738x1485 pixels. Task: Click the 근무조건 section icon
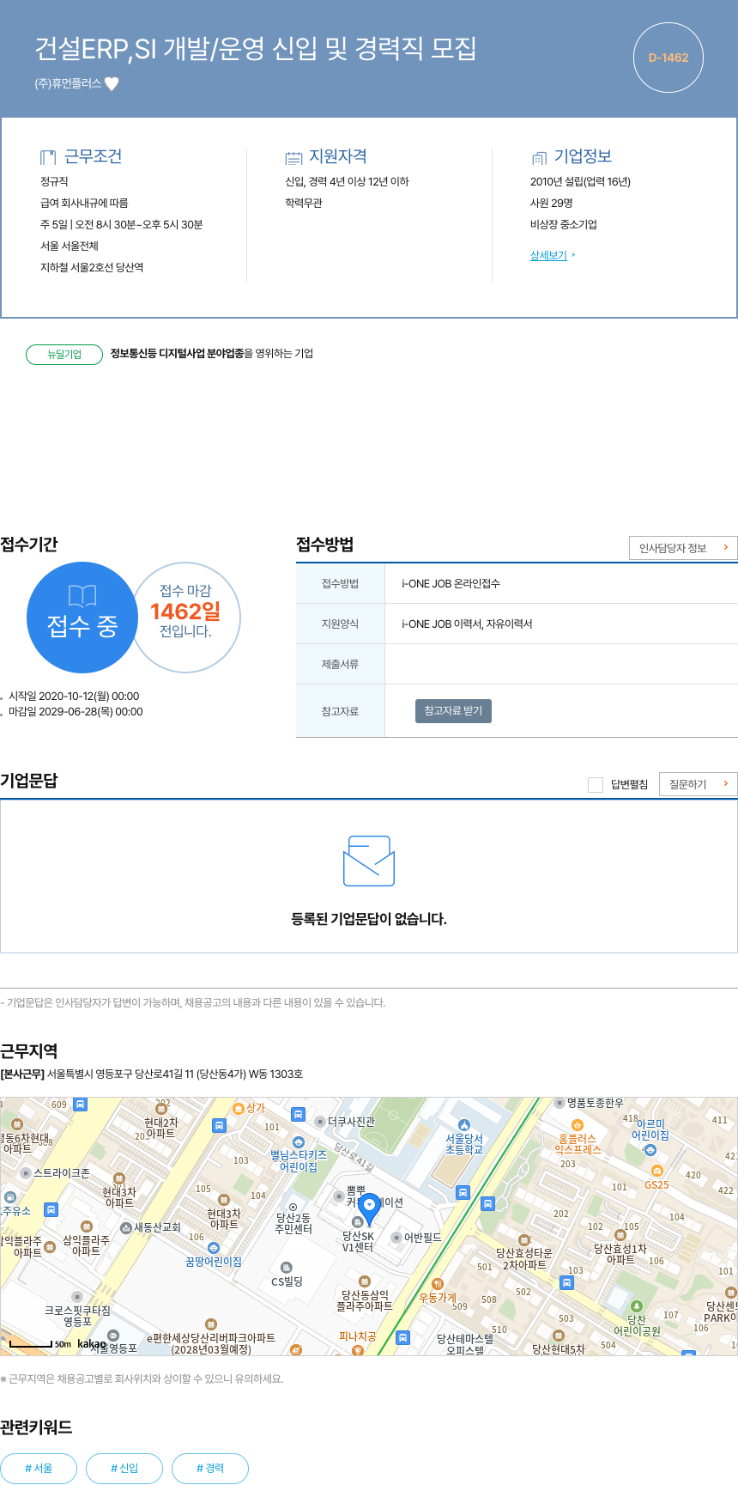pos(48,157)
